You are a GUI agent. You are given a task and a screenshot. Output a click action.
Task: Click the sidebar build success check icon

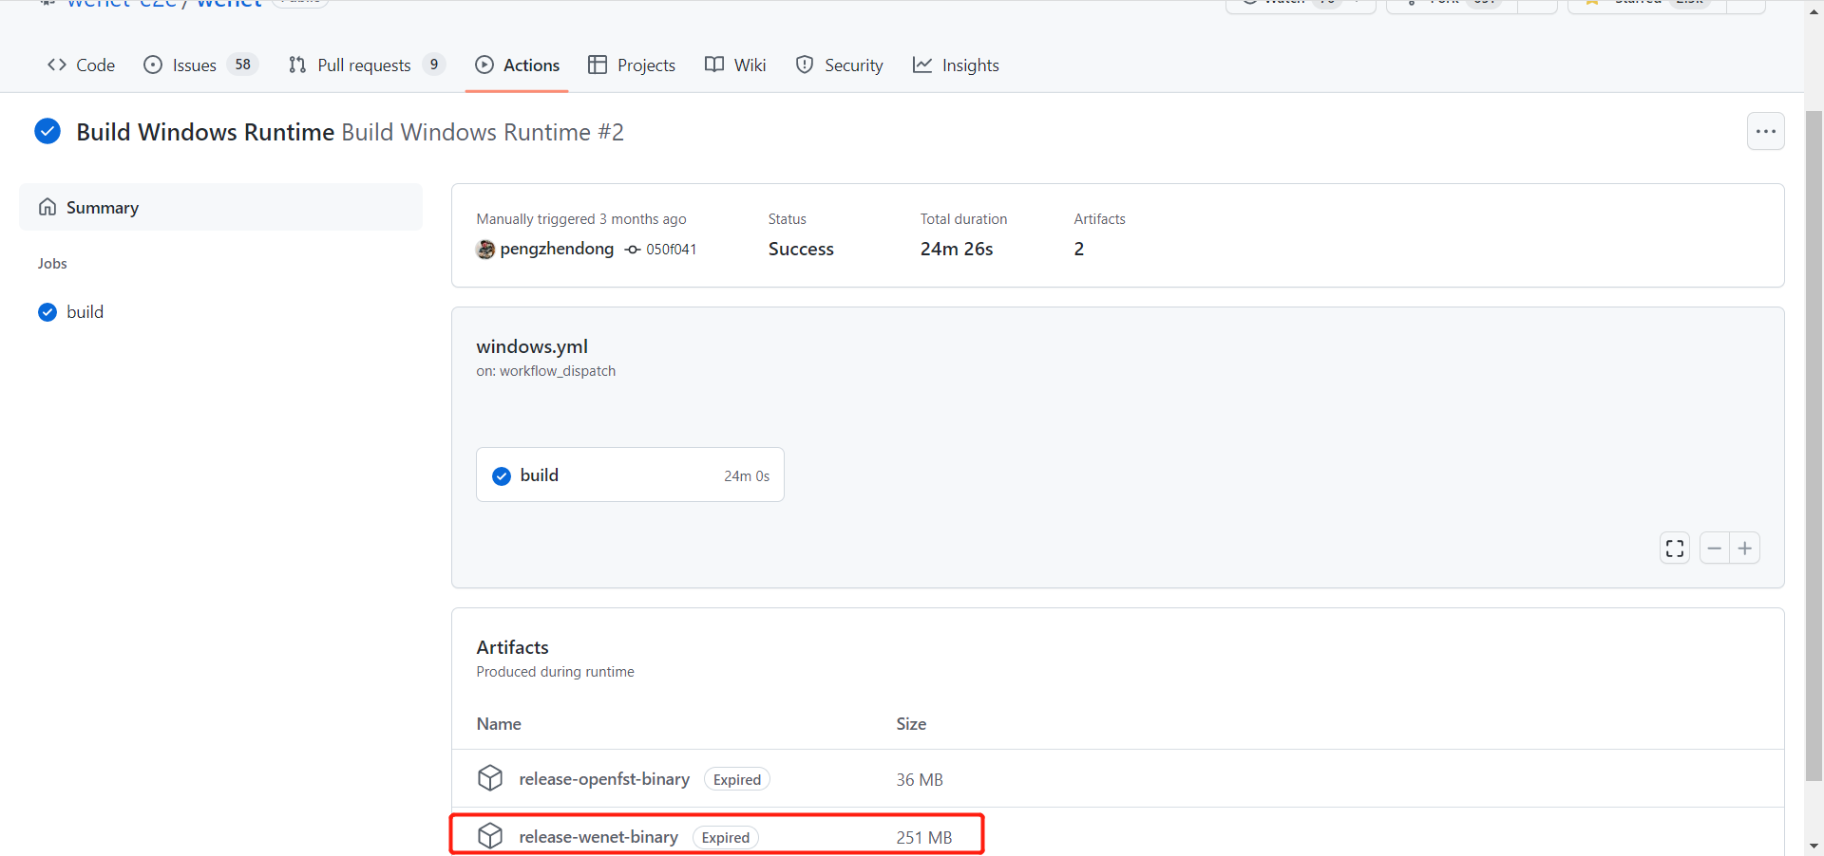coord(47,312)
